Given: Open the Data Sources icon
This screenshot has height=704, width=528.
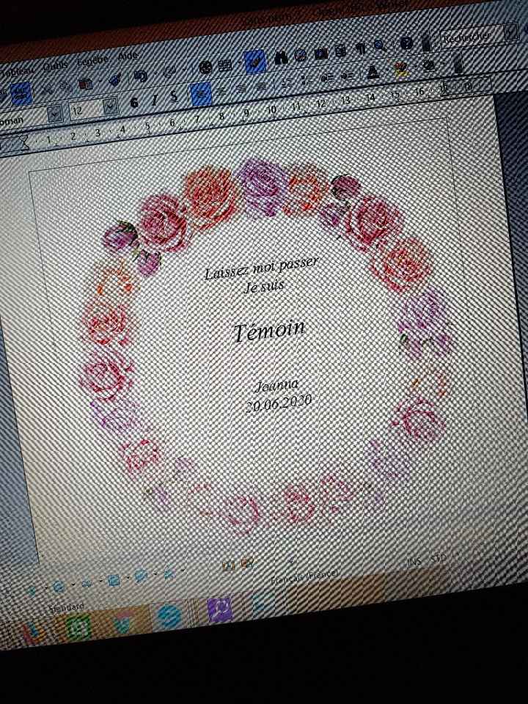Looking at the screenshot, I should [x=341, y=51].
